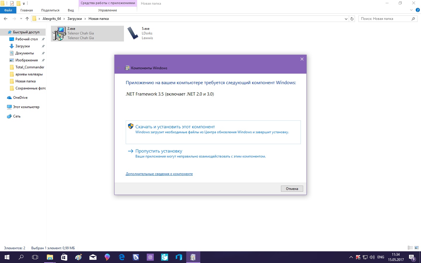Open Paint 3D from the taskbar
The width and height of the screenshot is (421, 263).
click(107, 257)
